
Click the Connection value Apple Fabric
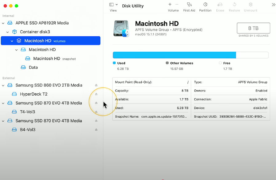tap(258, 99)
